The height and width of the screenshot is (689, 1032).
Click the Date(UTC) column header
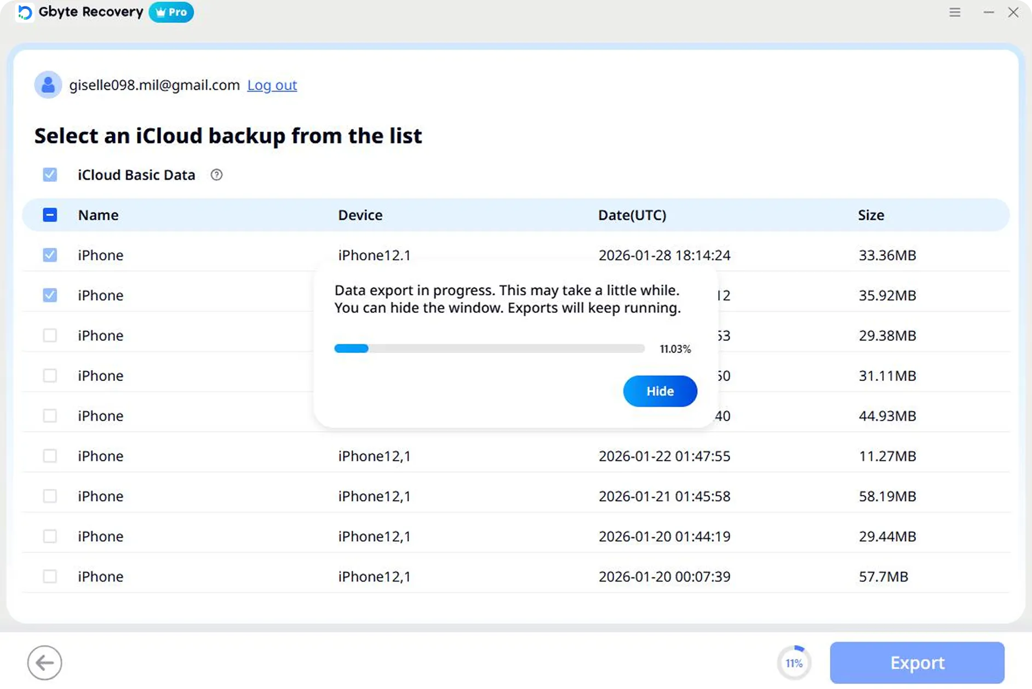click(x=632, y=215)
